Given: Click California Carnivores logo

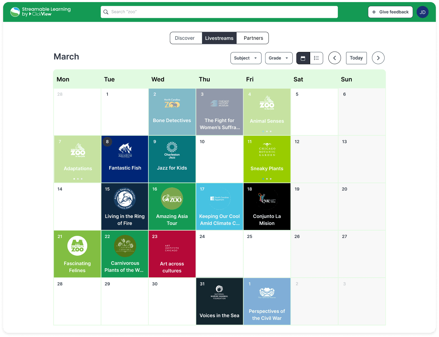Looking at the screenshot, I should 125,246.
